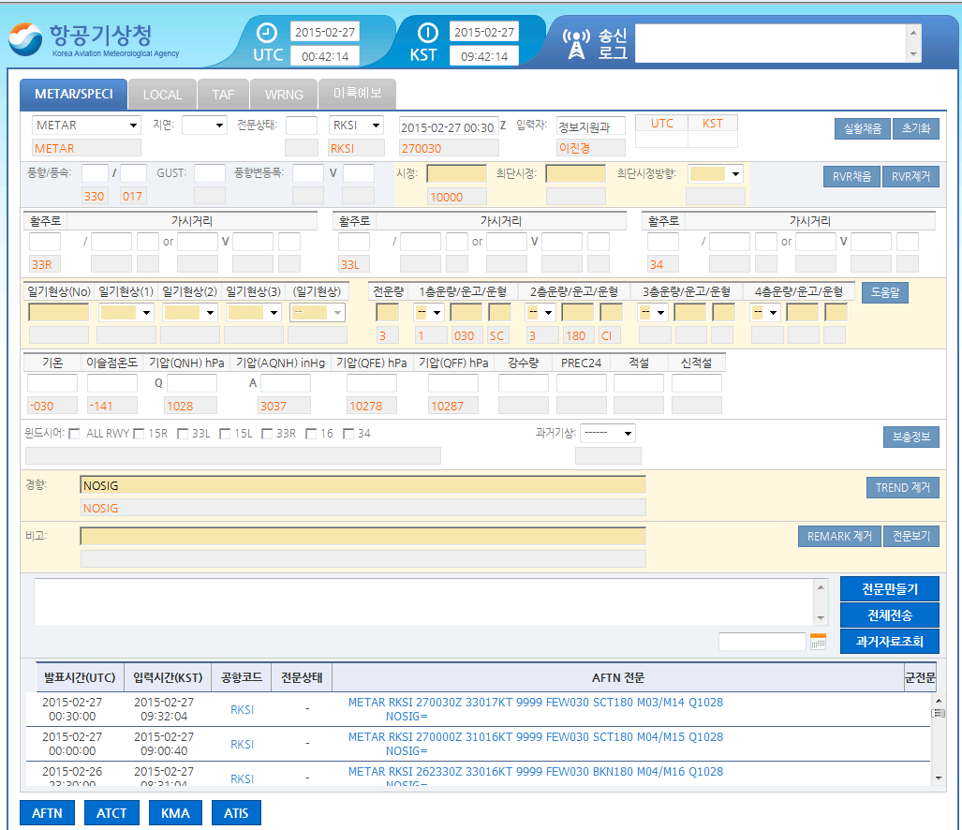Click the GUST input field
962x830 pixels.
(210, 173)
